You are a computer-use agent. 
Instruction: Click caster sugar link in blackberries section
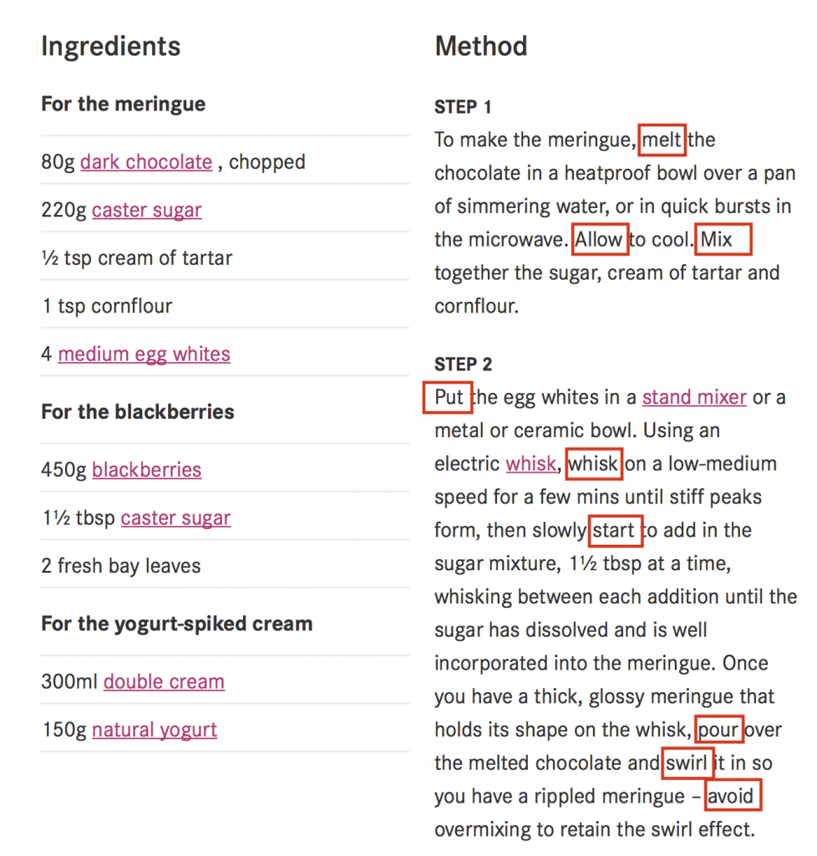[175, 517]
